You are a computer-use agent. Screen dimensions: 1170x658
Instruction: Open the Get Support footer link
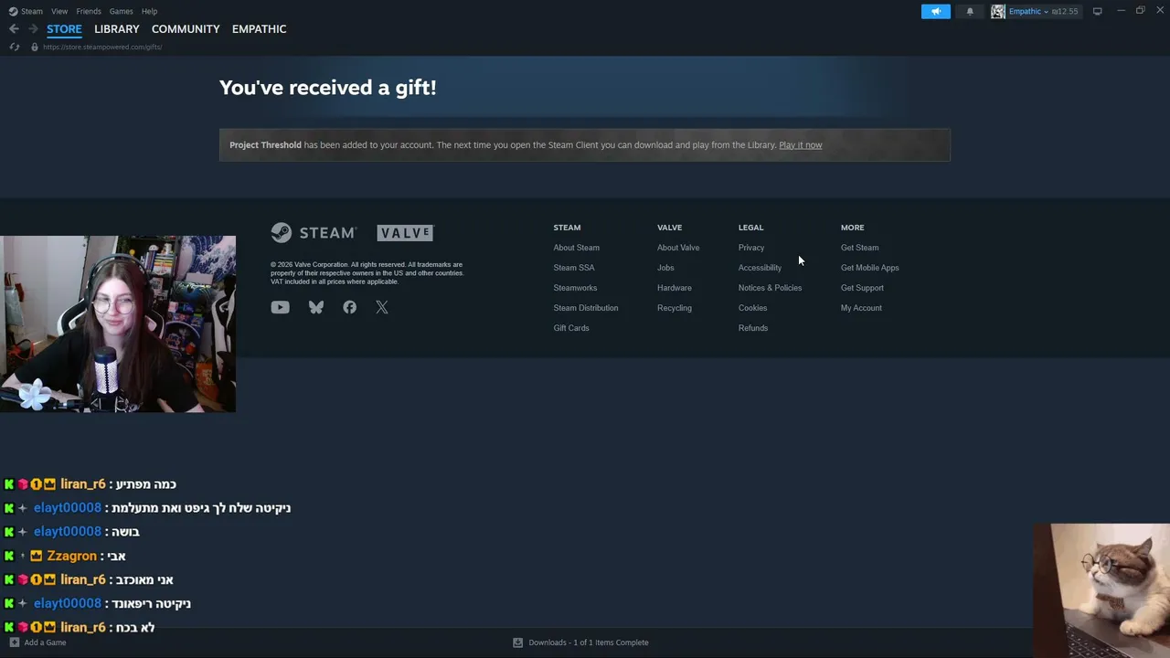pyautogui.click(x=862, y=288)
